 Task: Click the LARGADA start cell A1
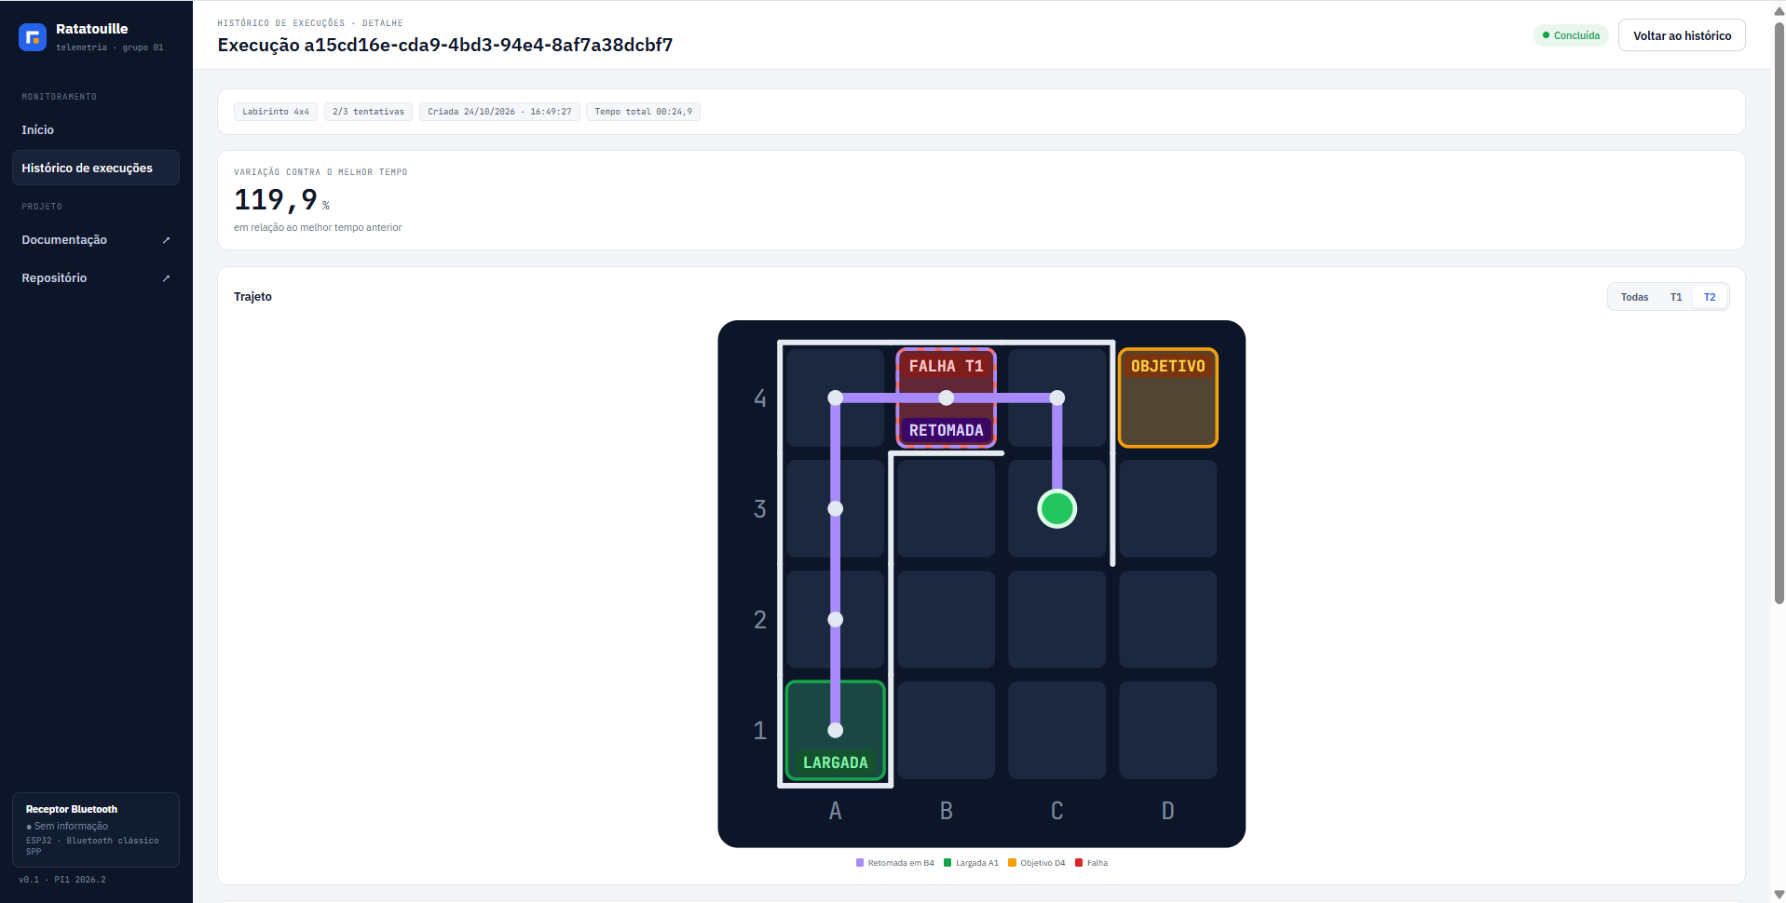coord(835,730)
